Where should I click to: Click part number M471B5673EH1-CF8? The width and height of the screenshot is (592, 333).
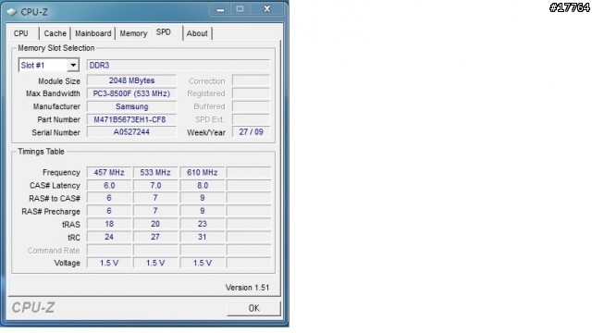[x=131, y=119]
